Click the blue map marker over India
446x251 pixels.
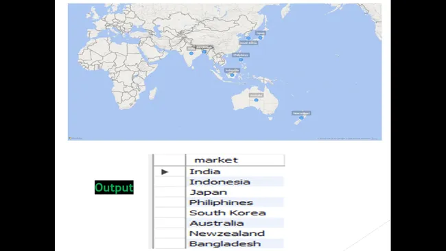(x=191, y=53)
